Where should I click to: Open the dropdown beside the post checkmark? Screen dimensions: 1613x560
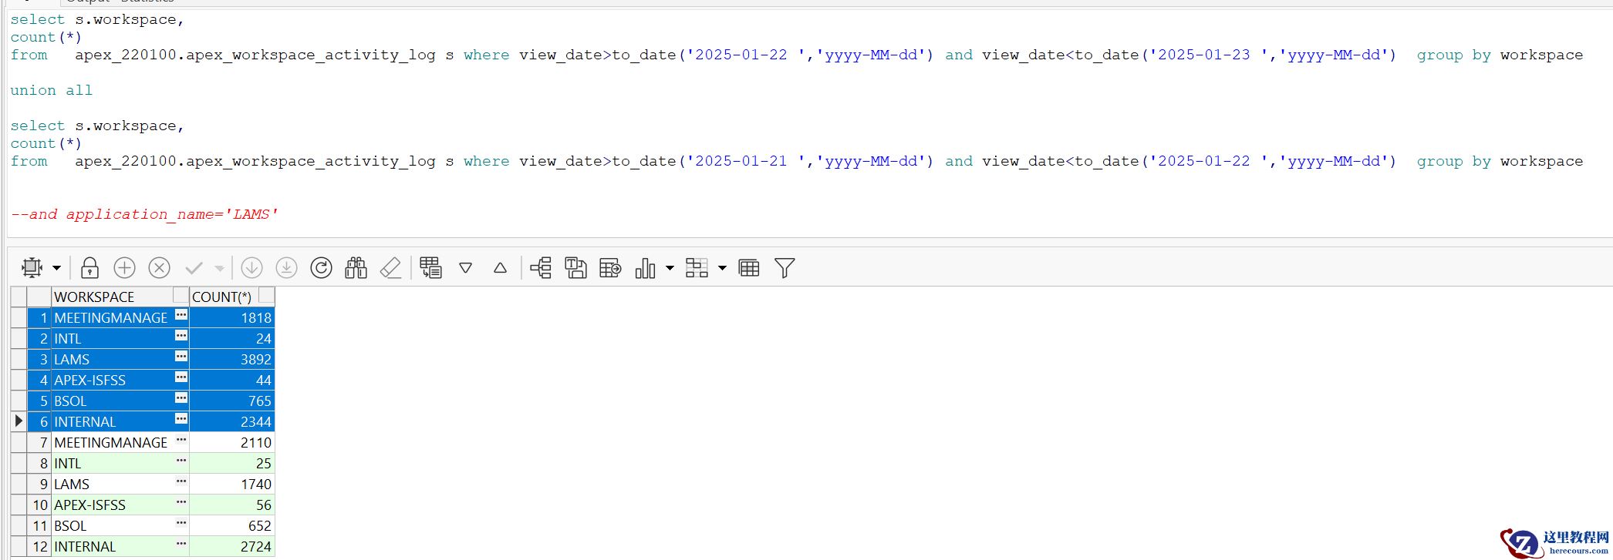(219, 268)
